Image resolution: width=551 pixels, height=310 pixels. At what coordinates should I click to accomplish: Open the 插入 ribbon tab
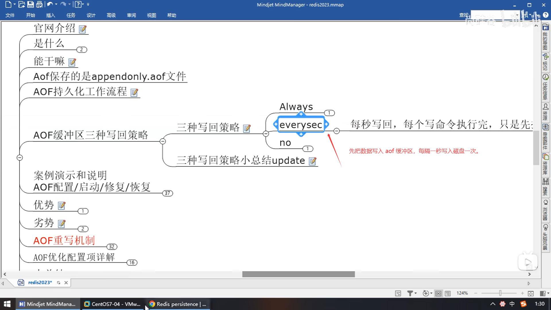pyautogui.click(x=51, y=15)
